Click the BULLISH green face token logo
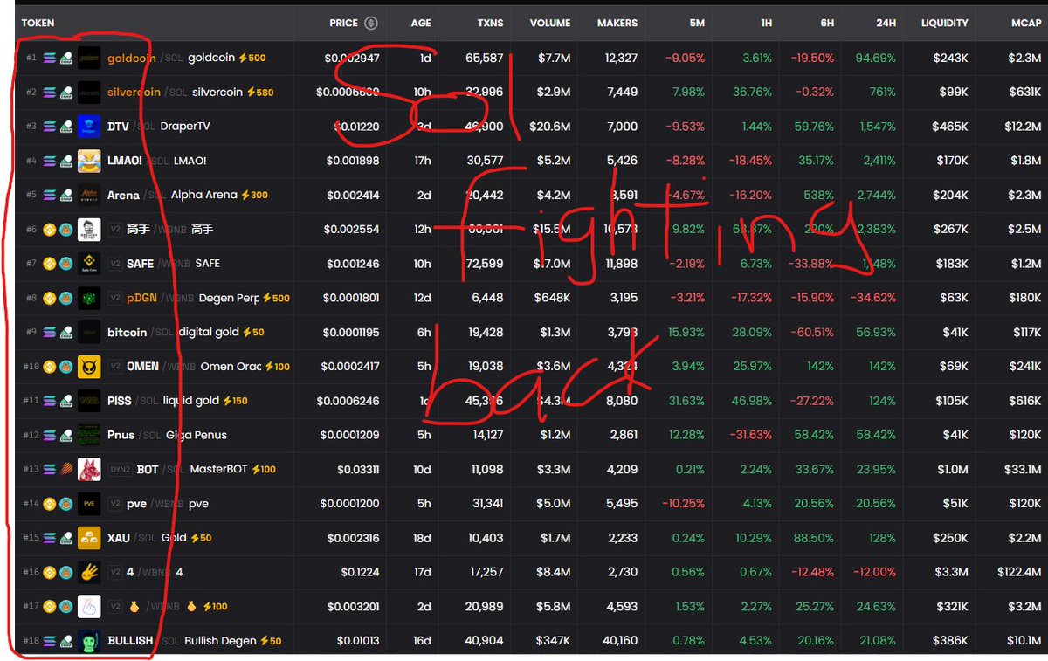The width and height of the screenshot is (1048, 661). coord(89,641)
